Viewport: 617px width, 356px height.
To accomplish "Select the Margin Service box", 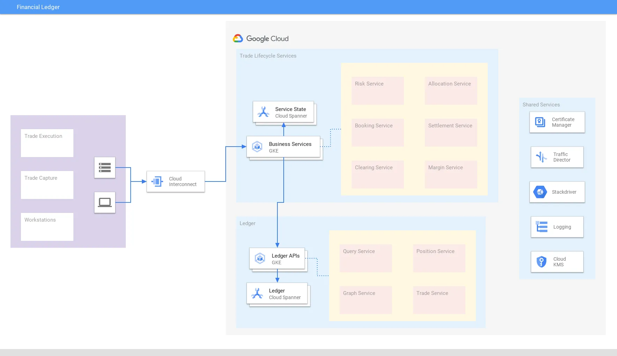I will [451, 175].
